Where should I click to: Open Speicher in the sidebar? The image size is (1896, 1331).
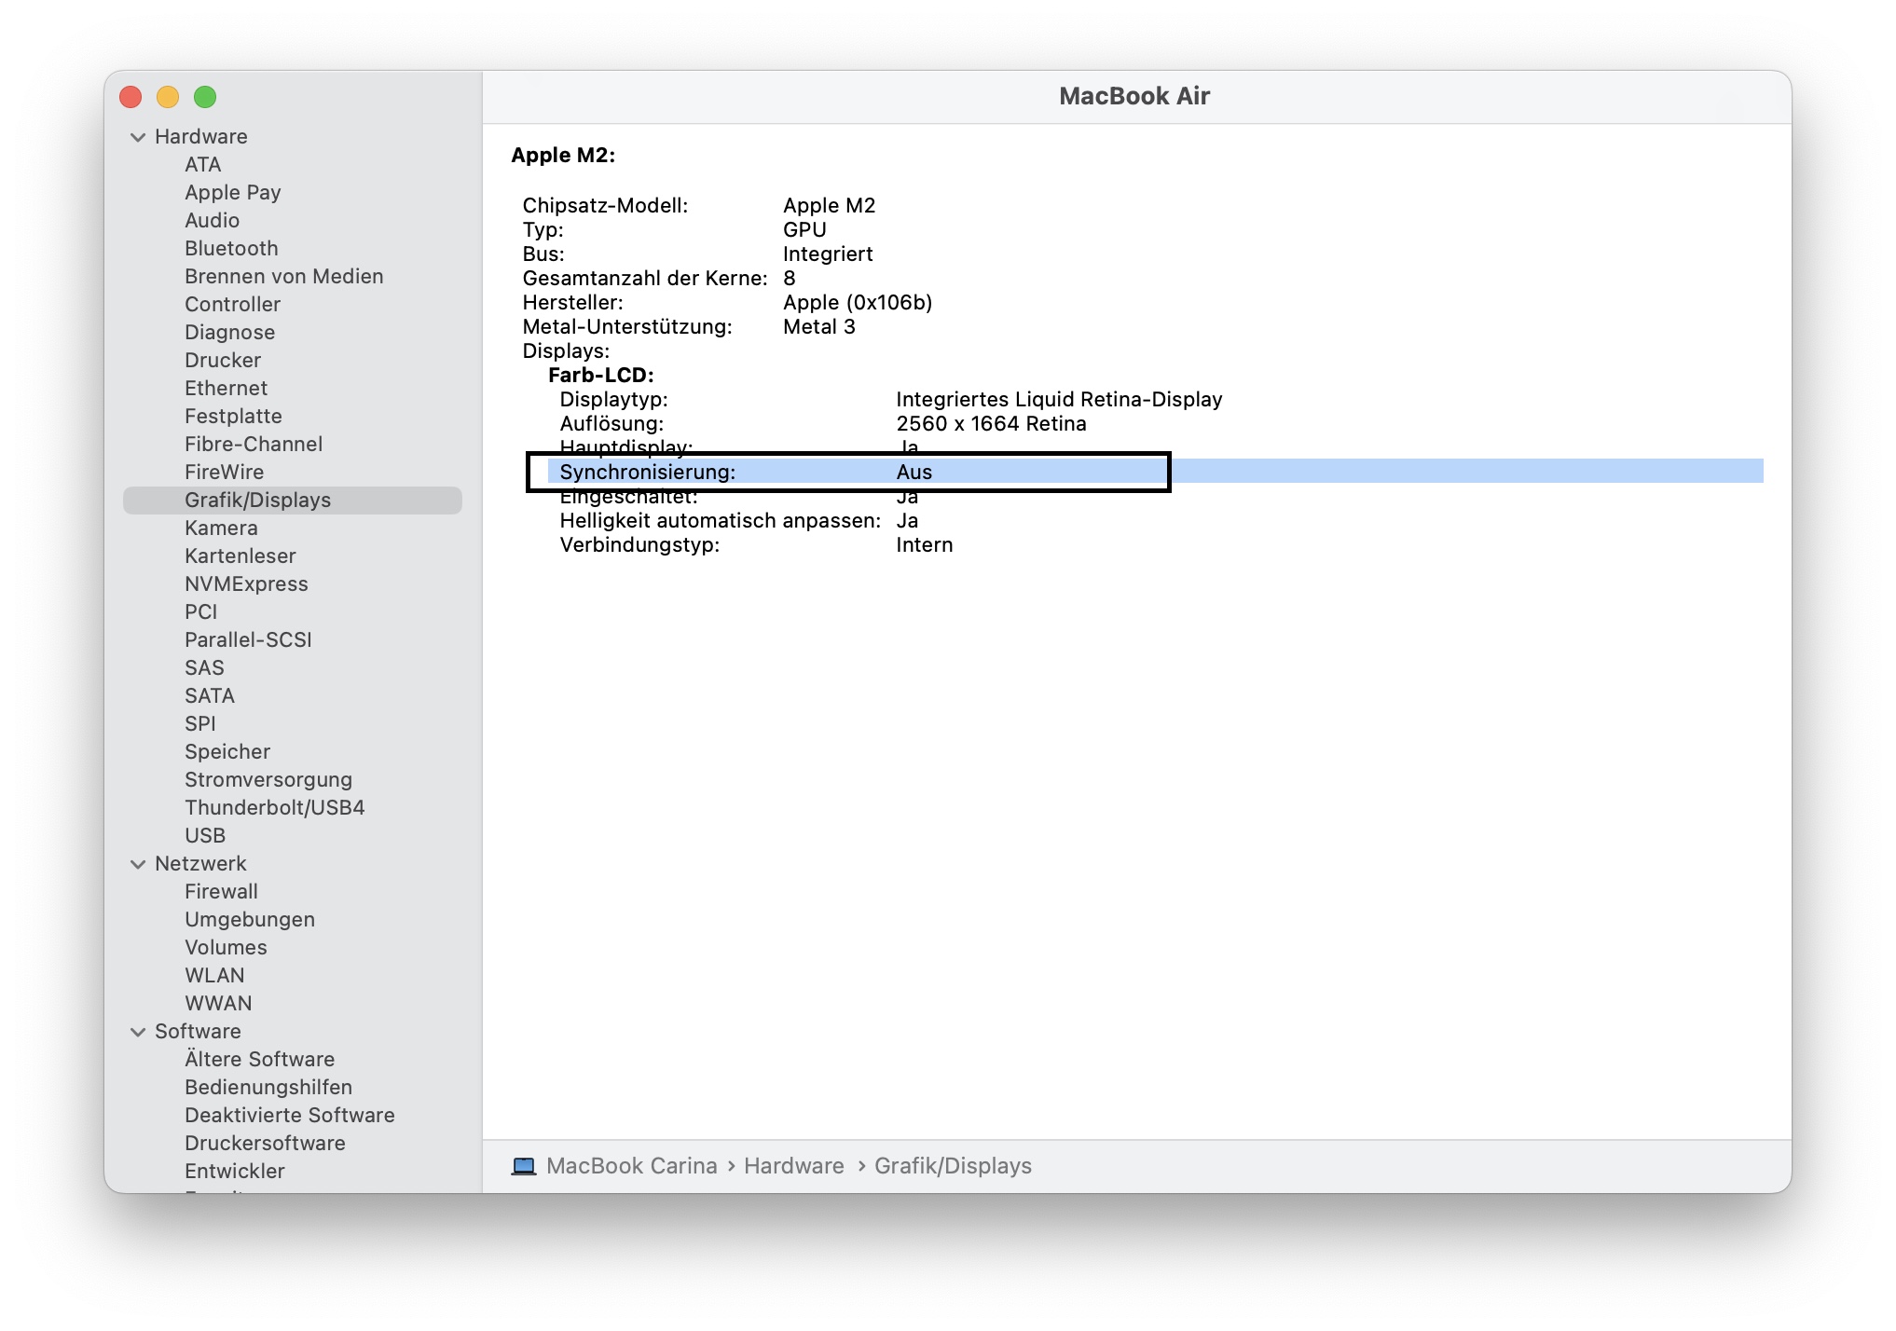pos(227,752)
